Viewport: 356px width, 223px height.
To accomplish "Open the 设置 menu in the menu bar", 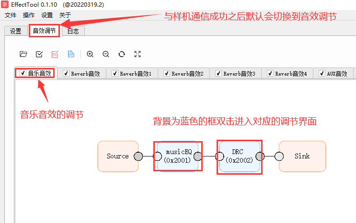I will 47,15.
